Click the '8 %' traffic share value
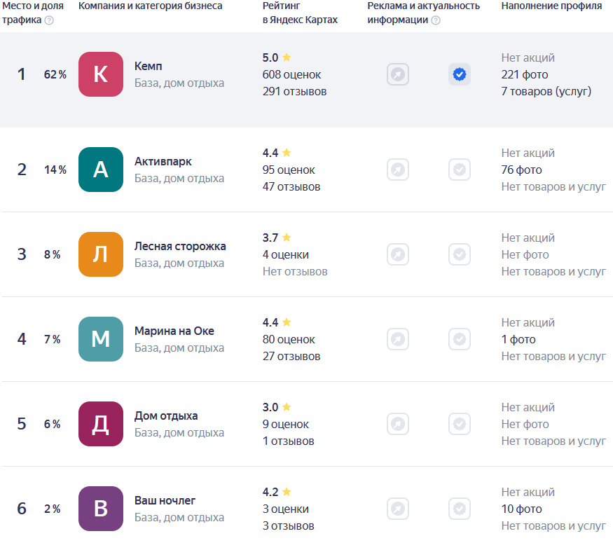The height and width of the screenshot is (543, 613). [x=53, y=254]
